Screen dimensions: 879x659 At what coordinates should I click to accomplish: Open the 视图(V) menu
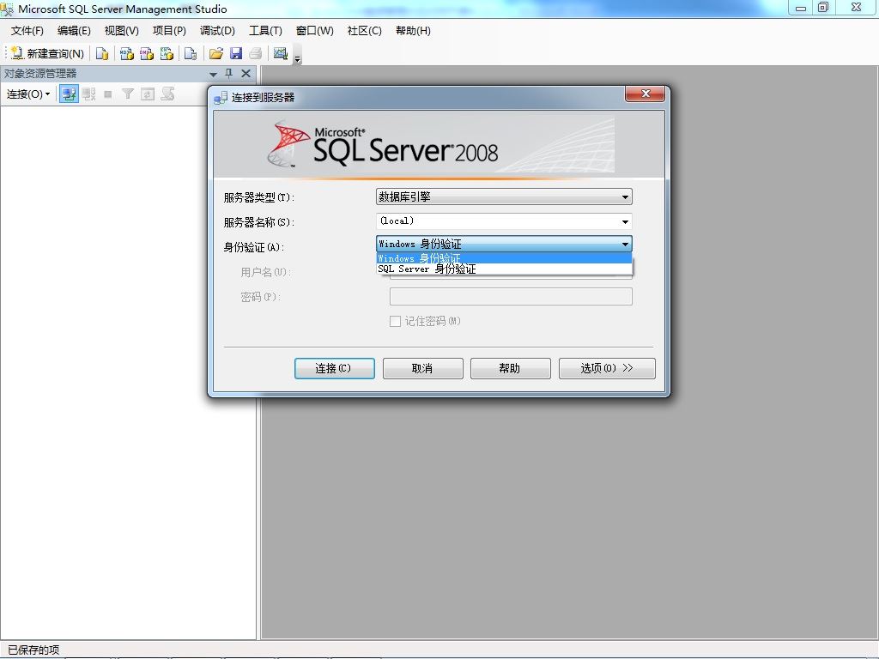click(122, 31)
